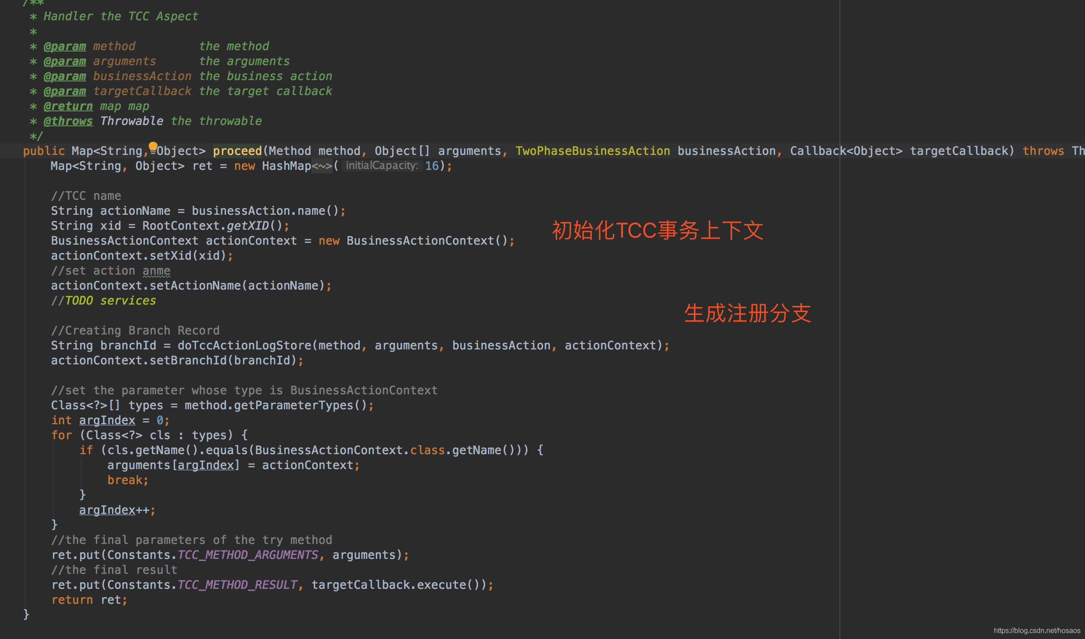Screen dimensions: 1085x639
Task: Click the getXID method call
Action: (x=248, y=226)
